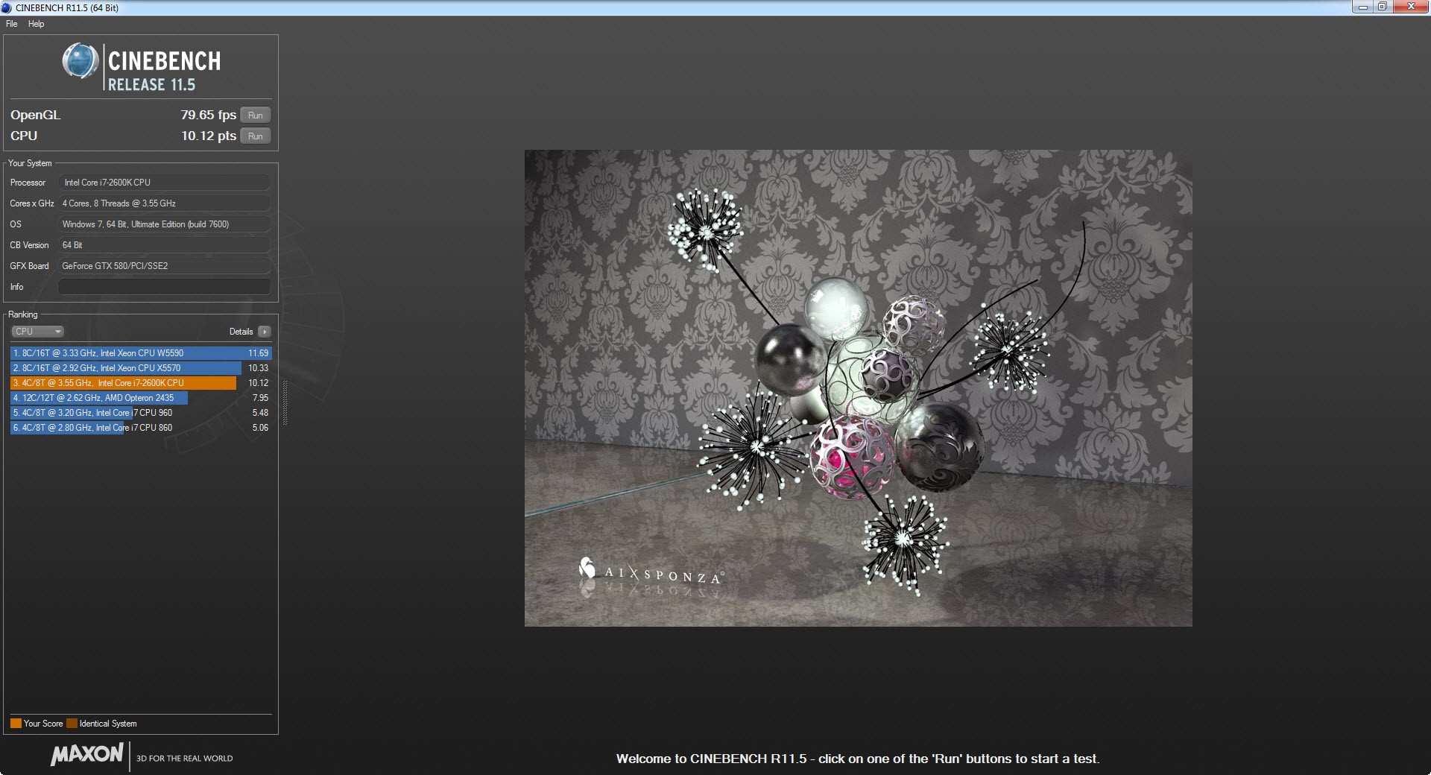Click the brown Identical System legend swatch
Image resolution: width=1431 pixels, height=775 pixels.
[x=72, y=724]
